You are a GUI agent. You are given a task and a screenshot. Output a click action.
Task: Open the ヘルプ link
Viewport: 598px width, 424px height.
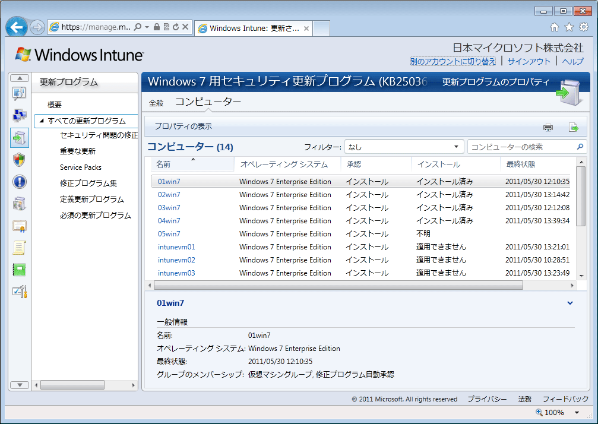click(573, 61)
